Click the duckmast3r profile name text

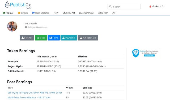pyautogui.click(x=31, y=24)
